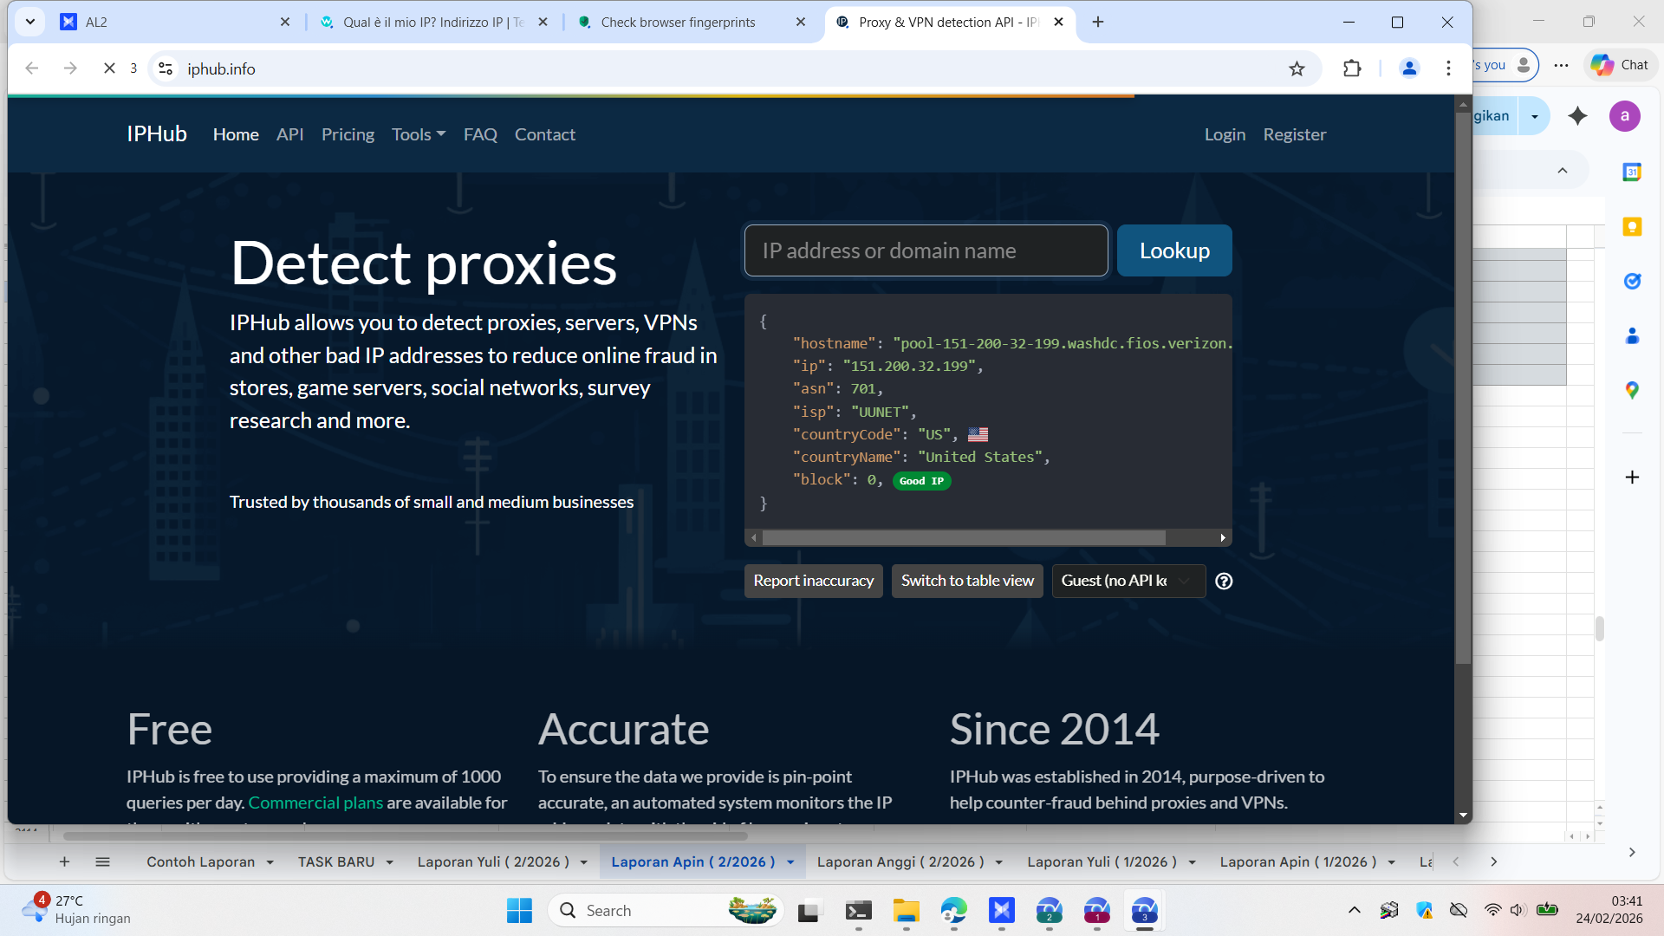Image resolution: width=1664 pixels, height=936 pixels.
Task: Open the Chrome three-dot menu
Action: click(1448, 68)
